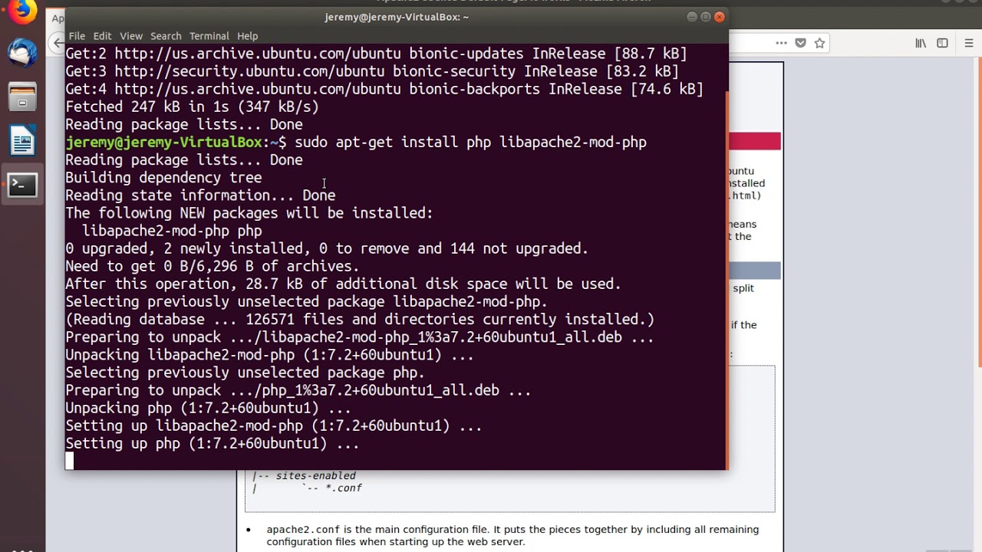Click "Preparing to unpack .../php_1%3a7.2+60ubuntu1_all.deb" line
The height and width of the screenshot is (552, 982).
point(298,390)
